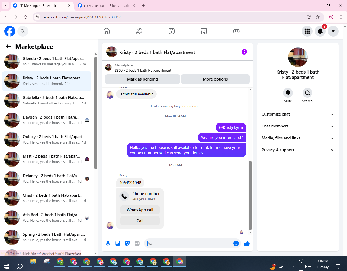Viewport: 347px width, 271px height.
Task: Open Windows notification center
Action: (338, 267)
